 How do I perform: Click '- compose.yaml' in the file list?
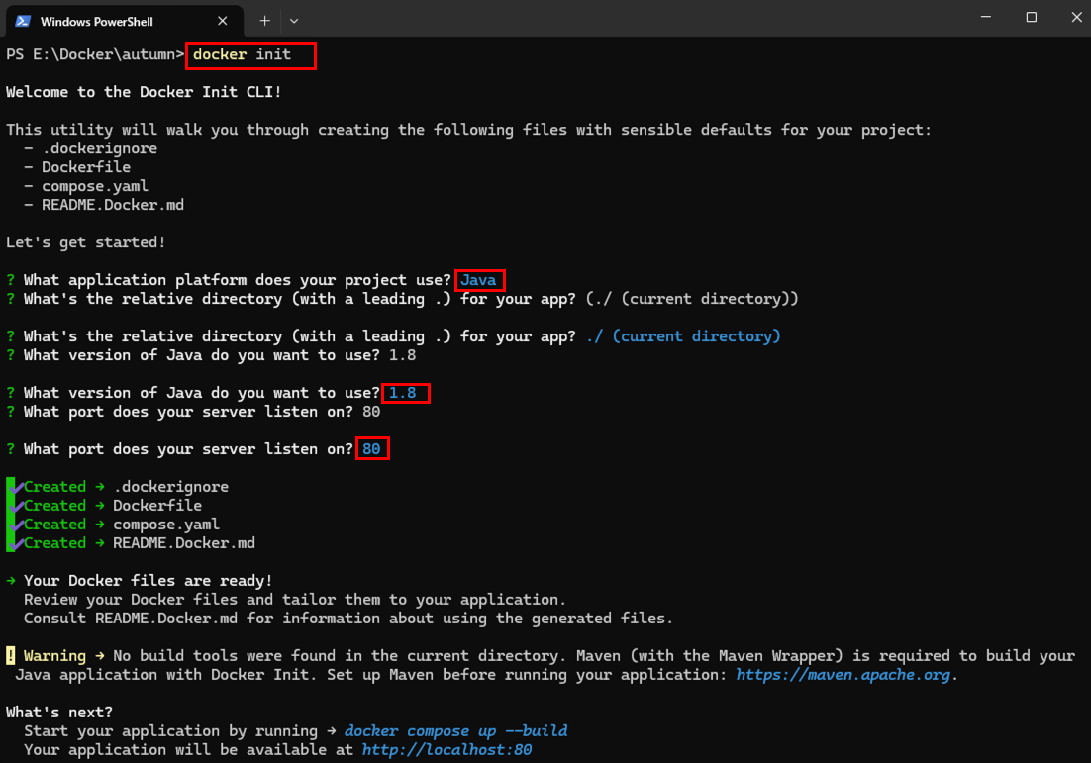(x=86, y=186)
